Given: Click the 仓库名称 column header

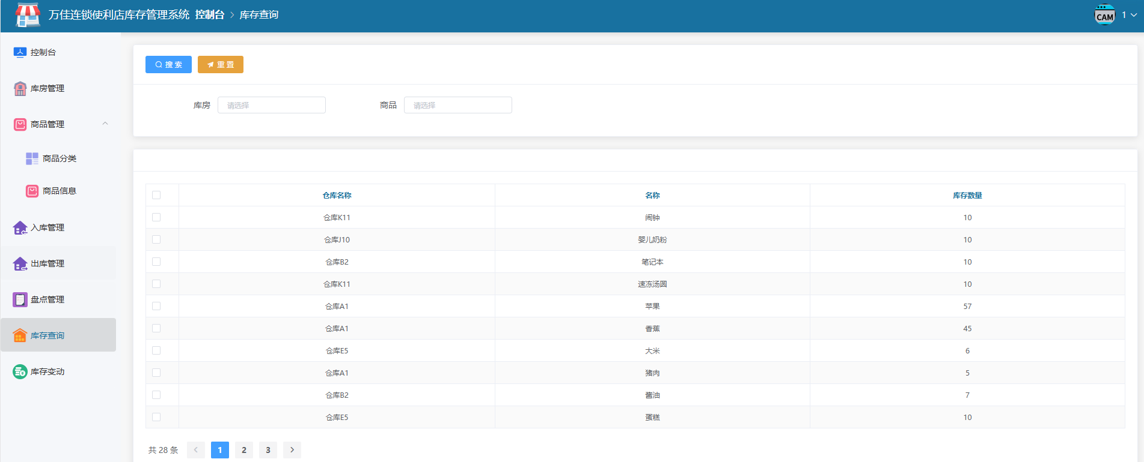Looking at the screenshot, I should click(x=337, y=195).
